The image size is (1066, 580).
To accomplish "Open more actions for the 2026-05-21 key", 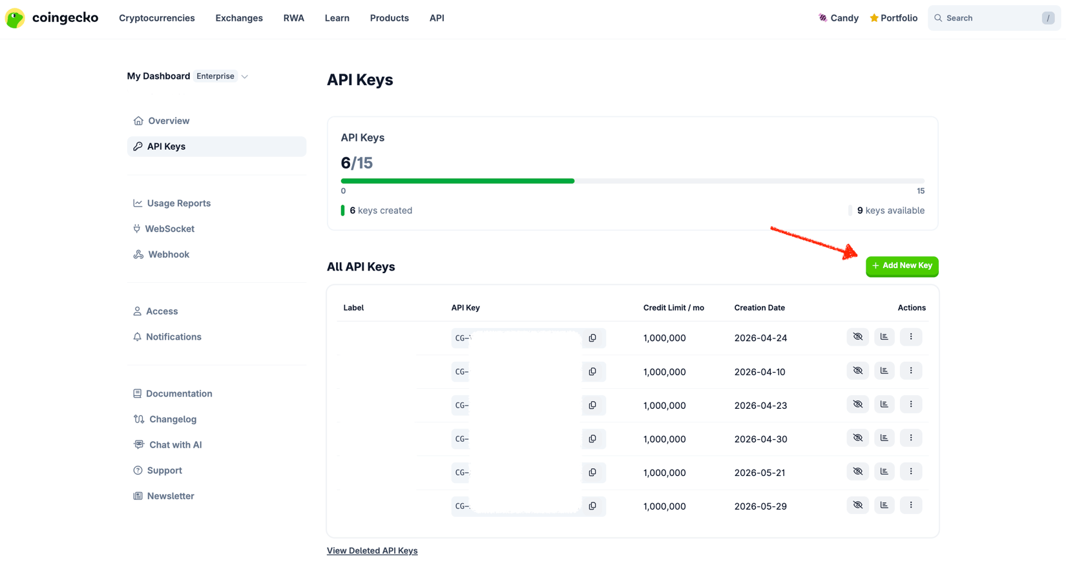I will coord(911,471).
